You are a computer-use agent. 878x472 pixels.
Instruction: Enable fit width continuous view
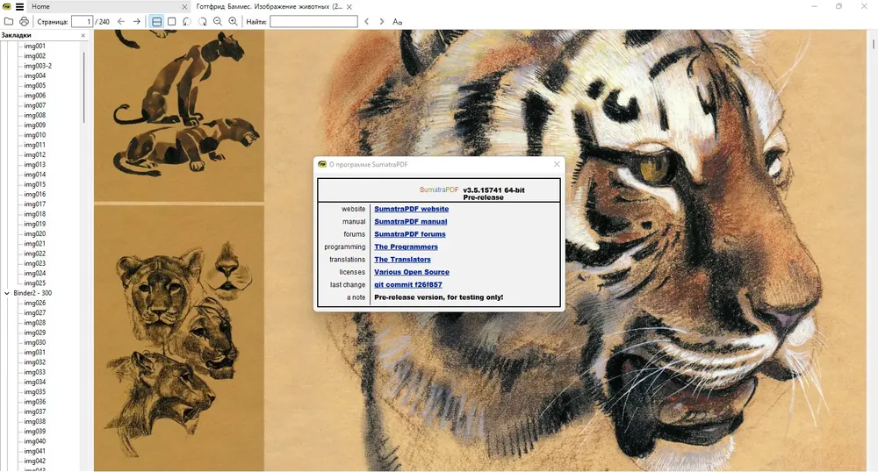click(157, 21)
